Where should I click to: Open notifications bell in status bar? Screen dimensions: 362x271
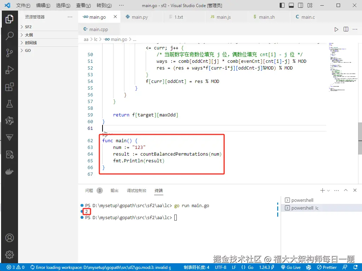point(356,267)
